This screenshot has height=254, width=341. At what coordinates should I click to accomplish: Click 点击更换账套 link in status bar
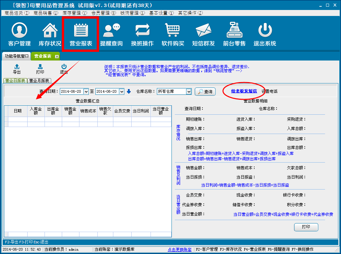coord(179,249)
